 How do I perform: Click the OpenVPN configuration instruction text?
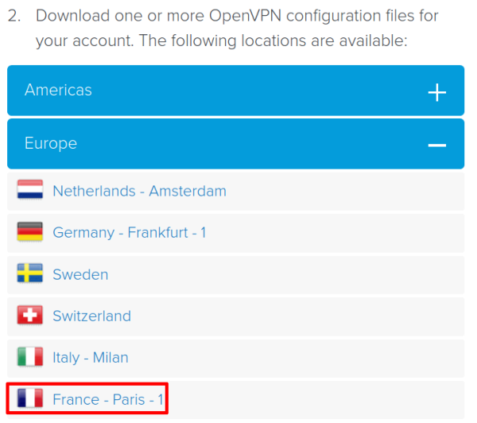pyautogui.click(x=237, y=28)
